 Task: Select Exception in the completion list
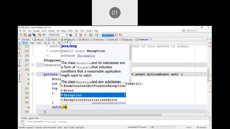(x=93, y=95)
